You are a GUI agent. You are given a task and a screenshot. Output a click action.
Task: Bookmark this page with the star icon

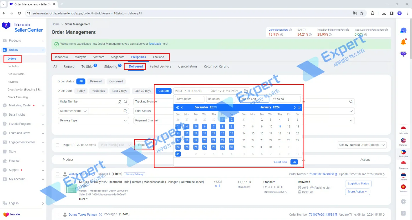coord(362,13)
